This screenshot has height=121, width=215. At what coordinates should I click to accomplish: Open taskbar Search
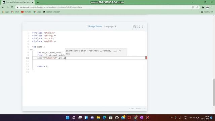[x=74, y=118]
